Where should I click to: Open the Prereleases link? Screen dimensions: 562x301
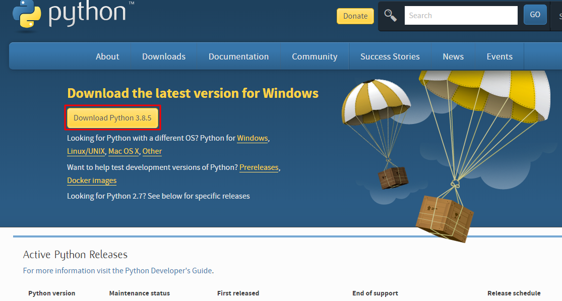(x=259, y=167)
